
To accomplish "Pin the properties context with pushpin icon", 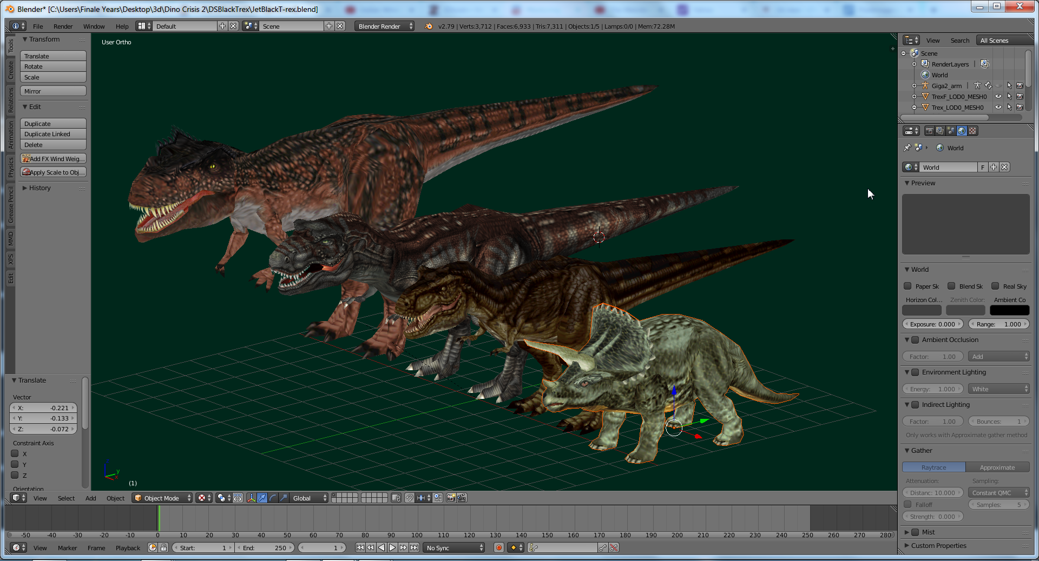I will (907, 148).
